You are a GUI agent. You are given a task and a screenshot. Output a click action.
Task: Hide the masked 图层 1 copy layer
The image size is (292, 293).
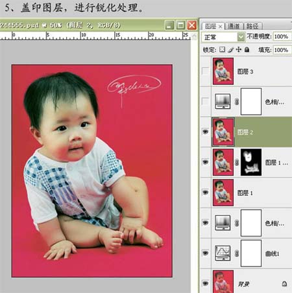coord(205,162)
